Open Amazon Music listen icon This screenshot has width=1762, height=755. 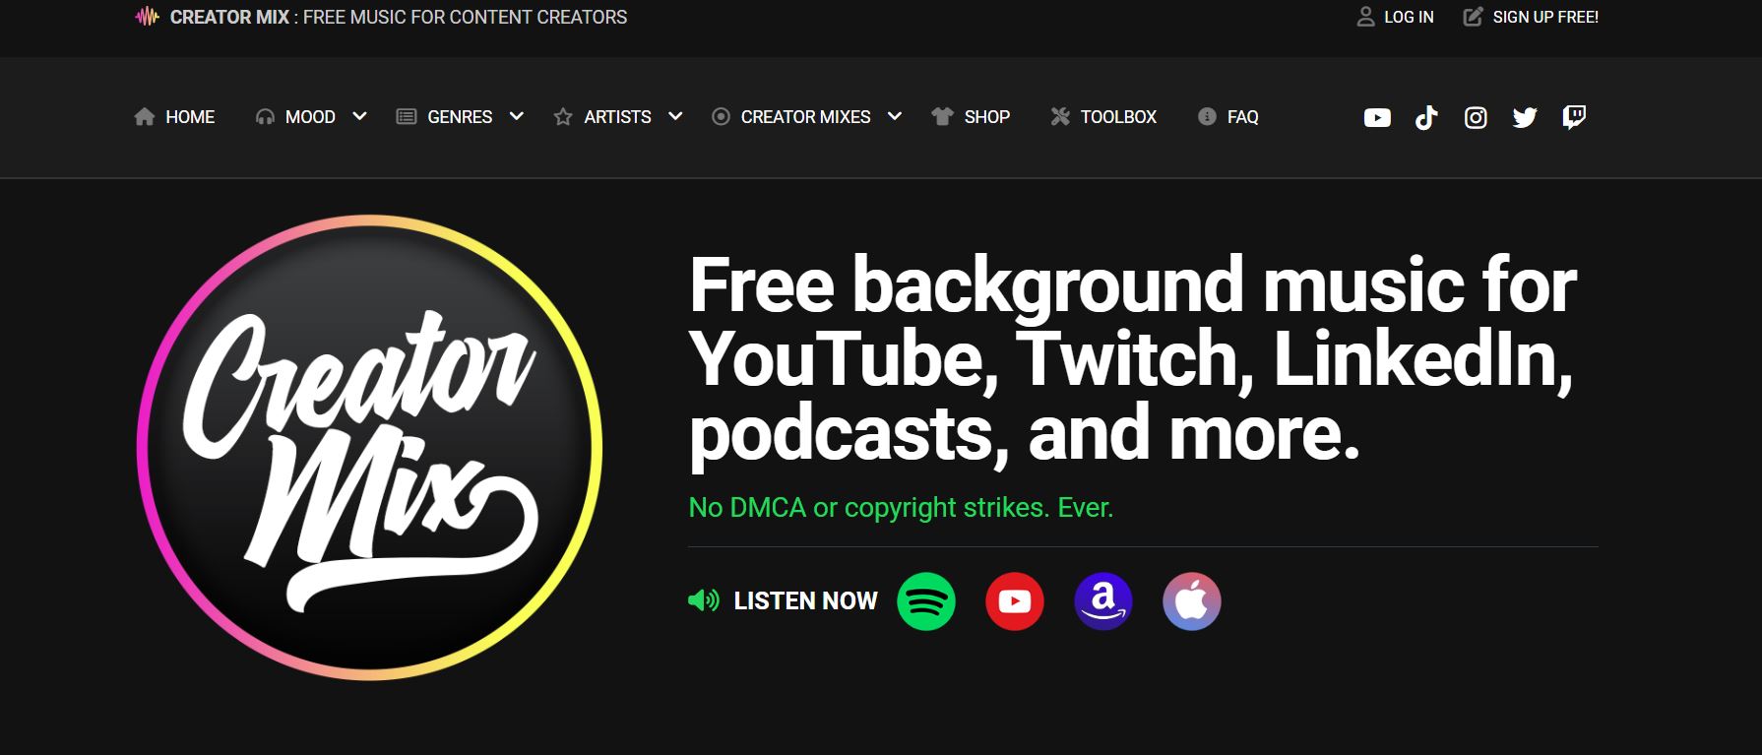1103,601
